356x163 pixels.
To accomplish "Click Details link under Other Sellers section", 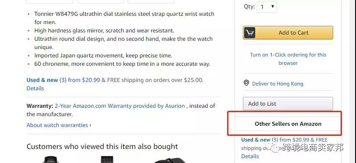I will coord(250,156).
